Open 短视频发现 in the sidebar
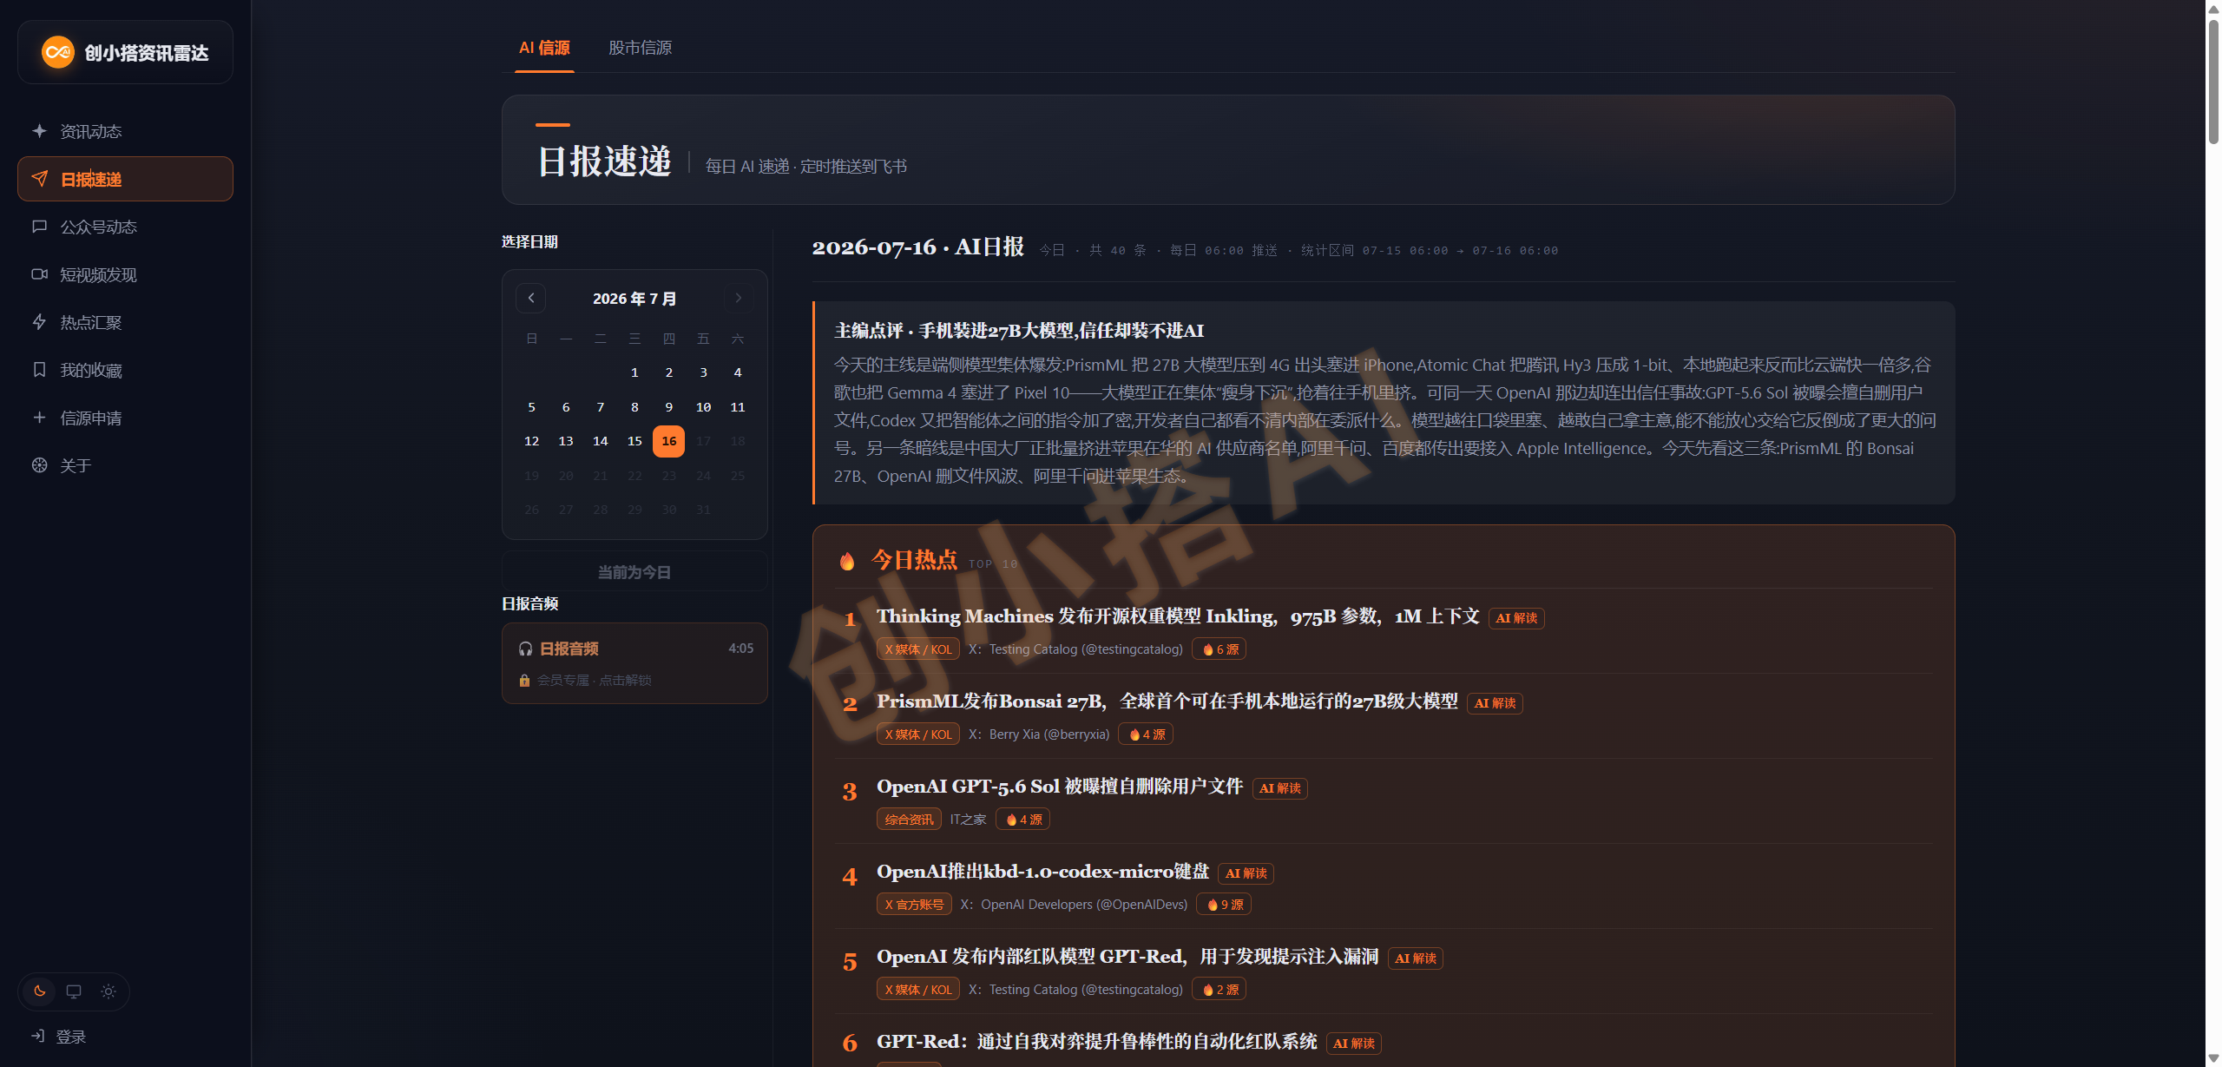 (x=125, y=274)
